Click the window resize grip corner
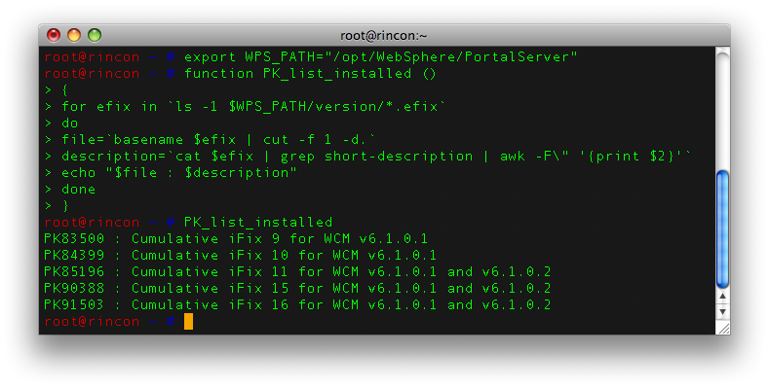Image resolution: width=769 pixels, height=388 pixels. click(x=723, y=329)
